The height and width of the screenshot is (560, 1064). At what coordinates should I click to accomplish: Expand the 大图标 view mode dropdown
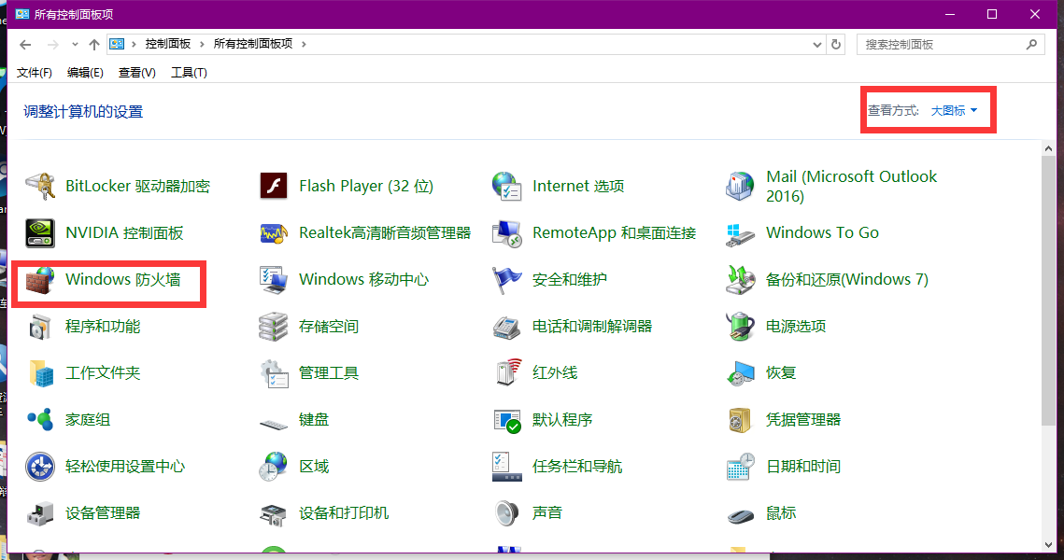pyautogui.click(x=954, y=110)
